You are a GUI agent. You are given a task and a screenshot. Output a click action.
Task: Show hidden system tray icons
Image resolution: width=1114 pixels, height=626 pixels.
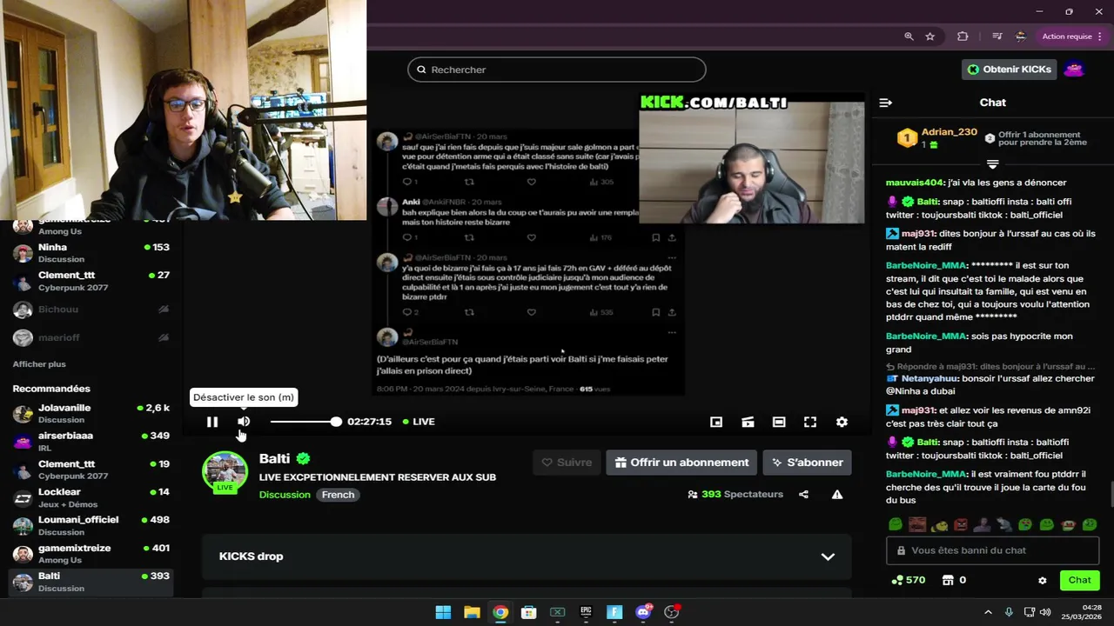tap(988, 612)
